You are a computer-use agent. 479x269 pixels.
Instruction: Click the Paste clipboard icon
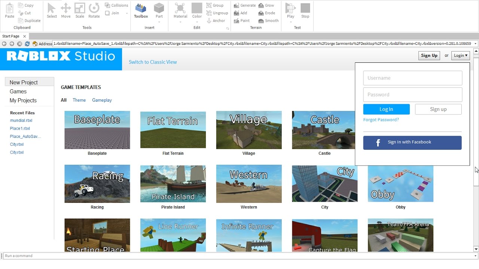tap(10, 8)
